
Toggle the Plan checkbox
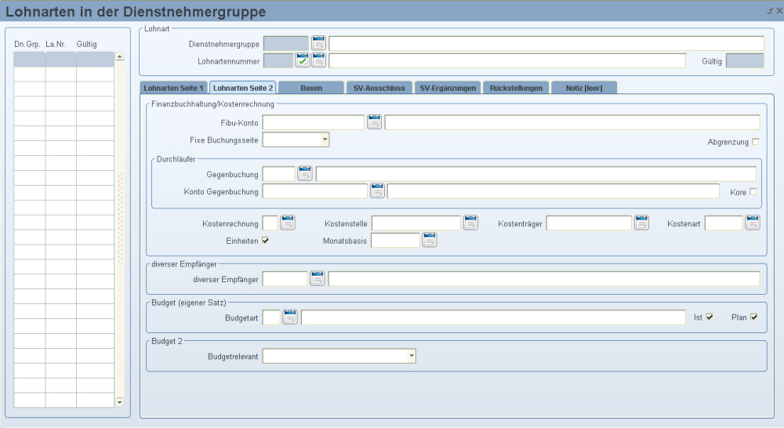click(x=754, y=317)
